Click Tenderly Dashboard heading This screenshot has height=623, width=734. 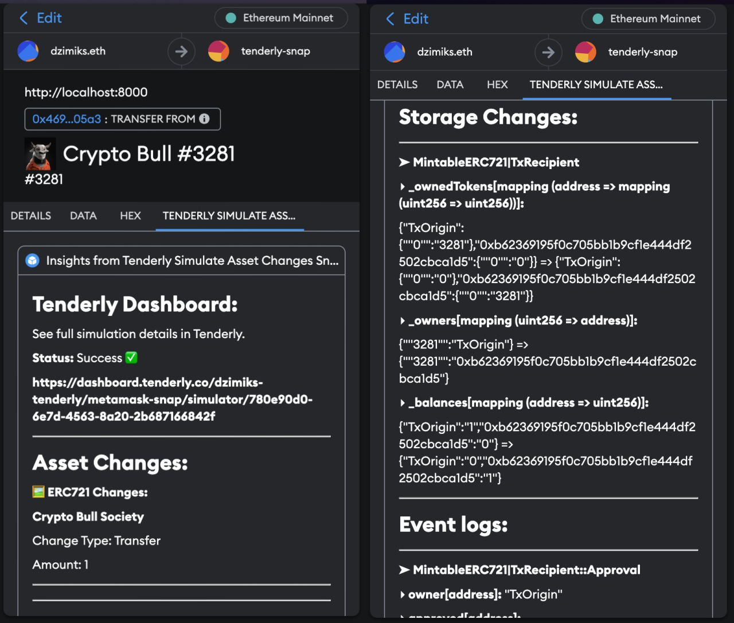point(135,304)
